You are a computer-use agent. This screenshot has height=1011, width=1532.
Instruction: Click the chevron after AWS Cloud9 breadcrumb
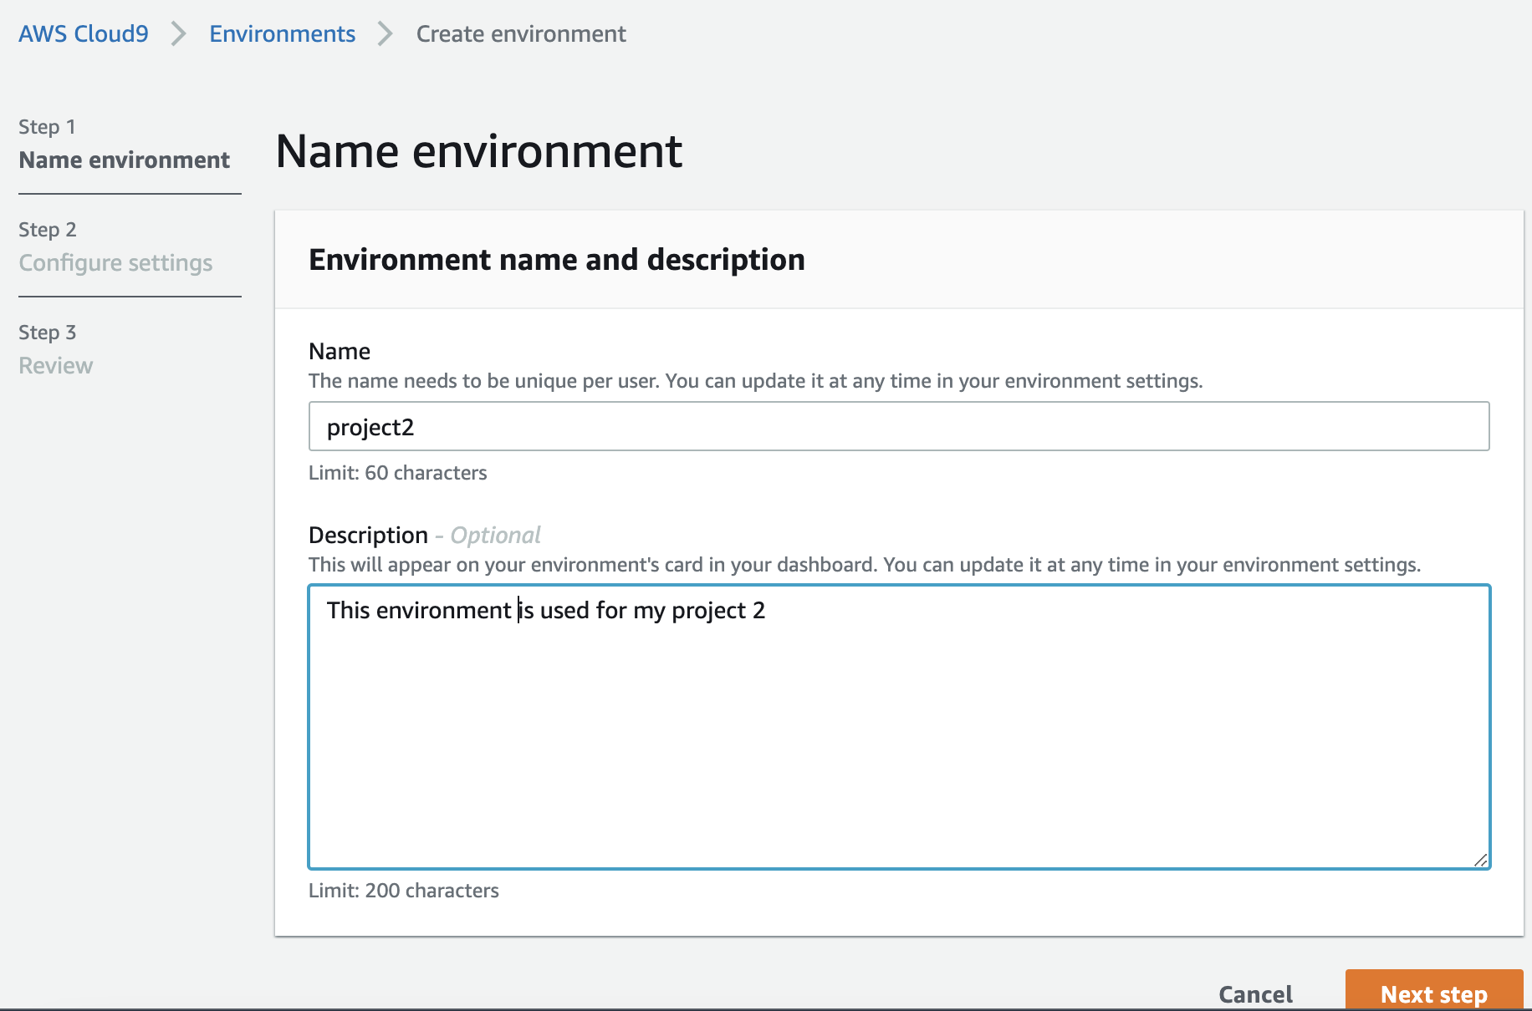click(177, 33)
